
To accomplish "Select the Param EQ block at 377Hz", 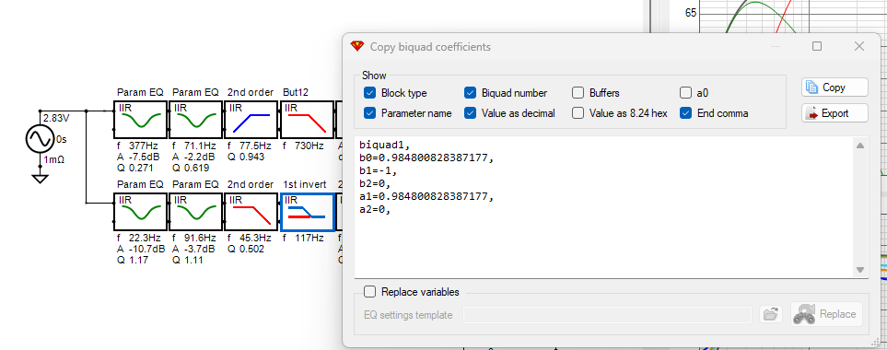I will coord(140,120).
